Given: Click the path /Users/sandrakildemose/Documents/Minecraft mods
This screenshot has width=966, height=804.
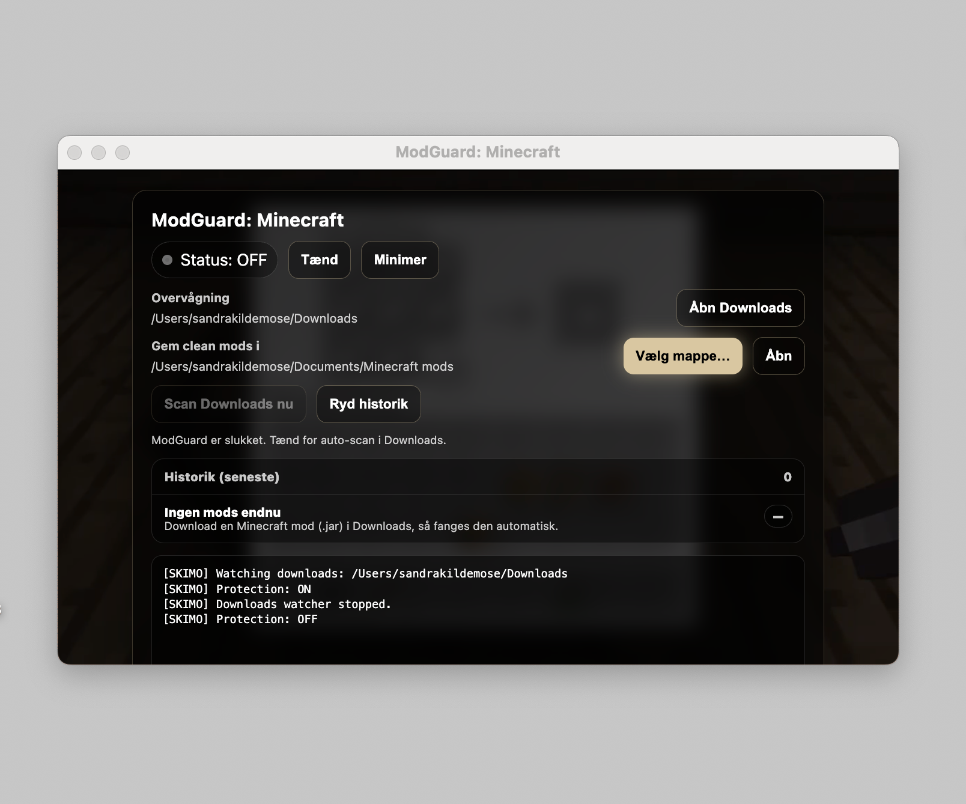Looking at the screenshot, I should (x=302, y=367).
